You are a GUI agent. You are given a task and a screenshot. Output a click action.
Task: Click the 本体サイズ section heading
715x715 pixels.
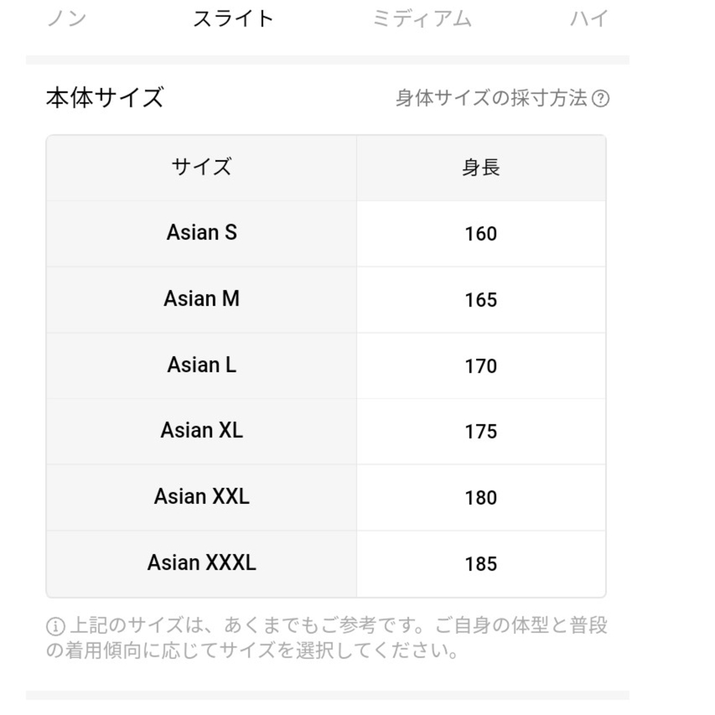click(105, 97)
